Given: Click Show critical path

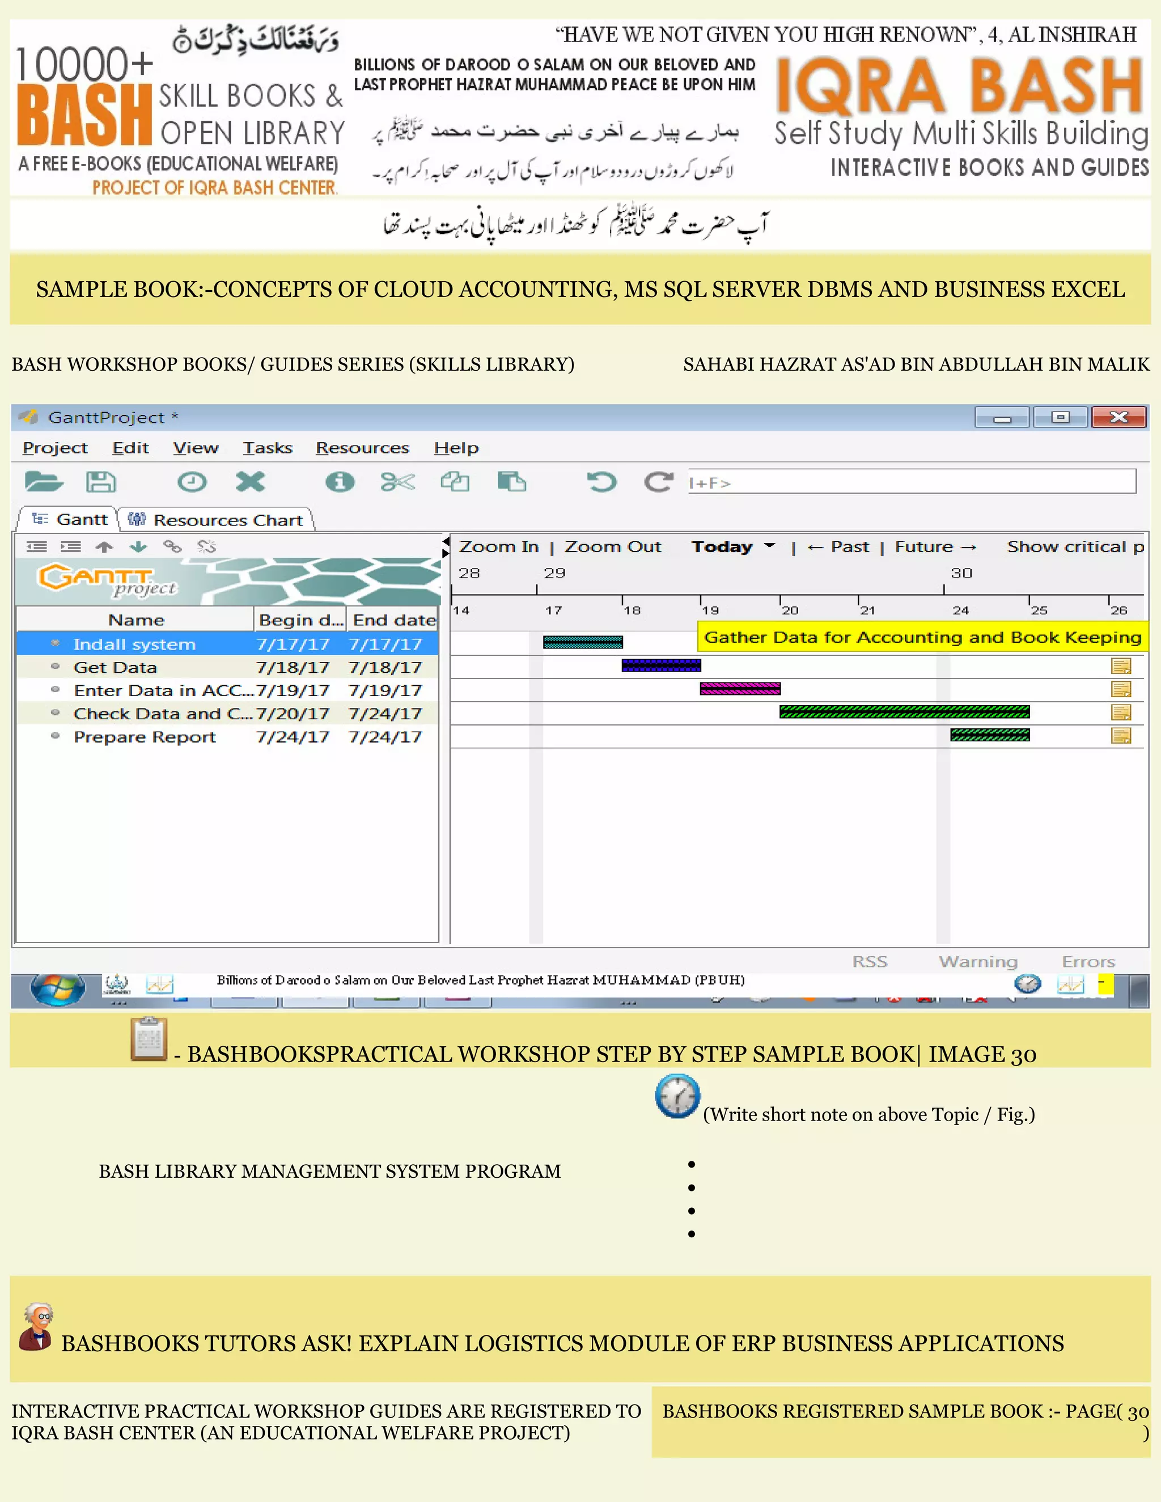Looking at the screenshot, I should coord(1075,547).
